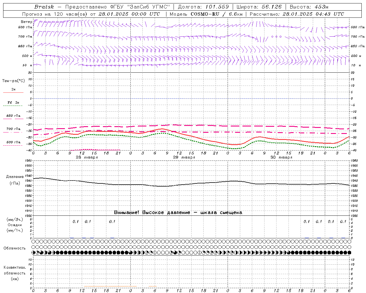Click the 29 января date label
366x293 pixels.
(x=184, y=157)
